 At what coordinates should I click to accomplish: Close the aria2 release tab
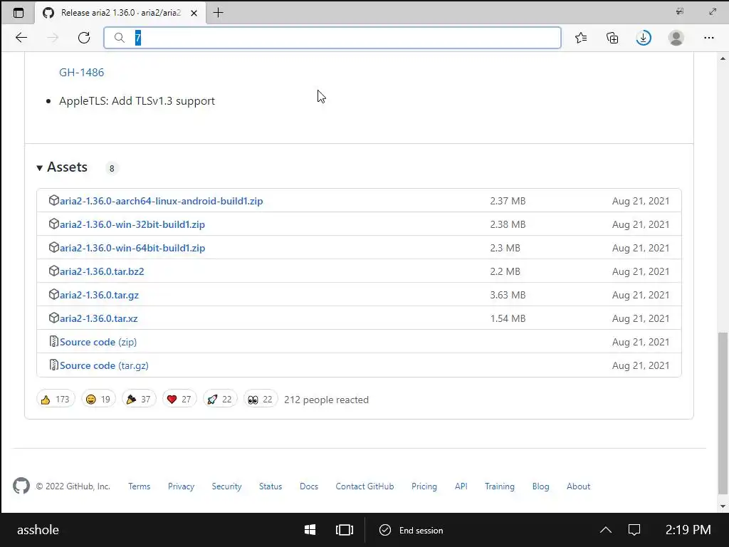tap(194, 13)
